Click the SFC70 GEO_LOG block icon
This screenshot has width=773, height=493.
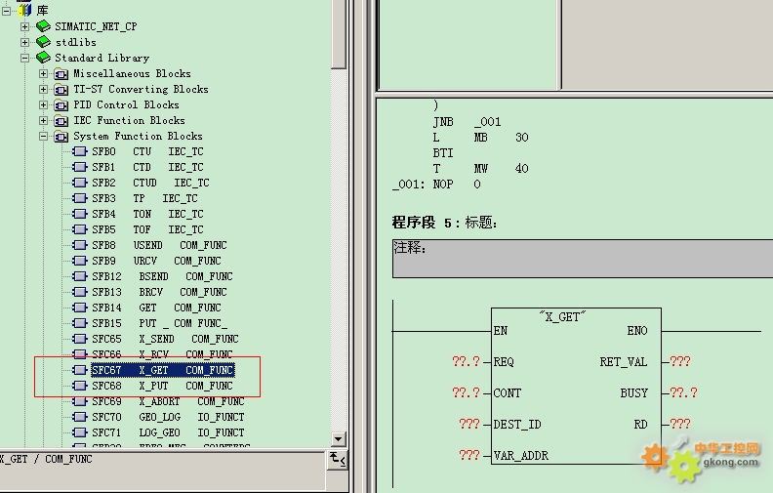80,417
